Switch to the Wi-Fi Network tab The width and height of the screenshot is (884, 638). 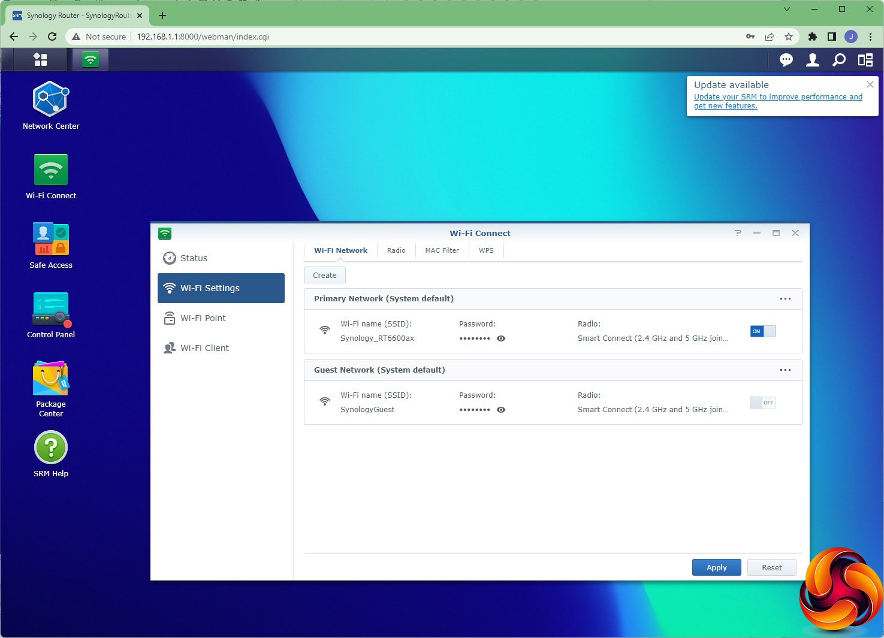340,250
